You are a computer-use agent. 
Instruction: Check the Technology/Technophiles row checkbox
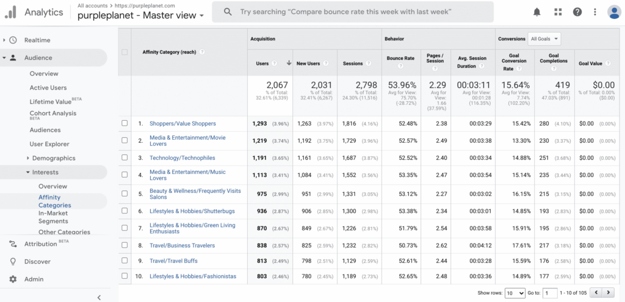[125, 157]
